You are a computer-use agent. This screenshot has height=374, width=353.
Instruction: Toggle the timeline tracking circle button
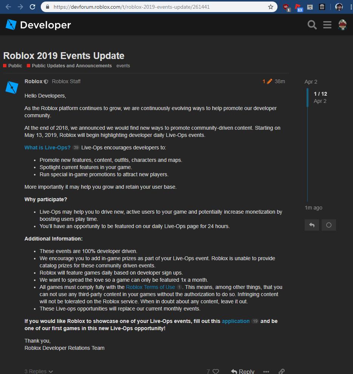tap(329, 225)
